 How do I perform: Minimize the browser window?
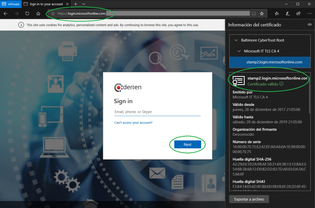pyautogui.click(x=286, y=4)
